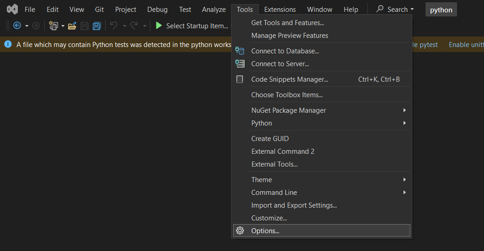Image resolution: width=484 pixels, height=251 pixels.
Task: Choose Customize from Tools menu
Action: pos(322,218)
